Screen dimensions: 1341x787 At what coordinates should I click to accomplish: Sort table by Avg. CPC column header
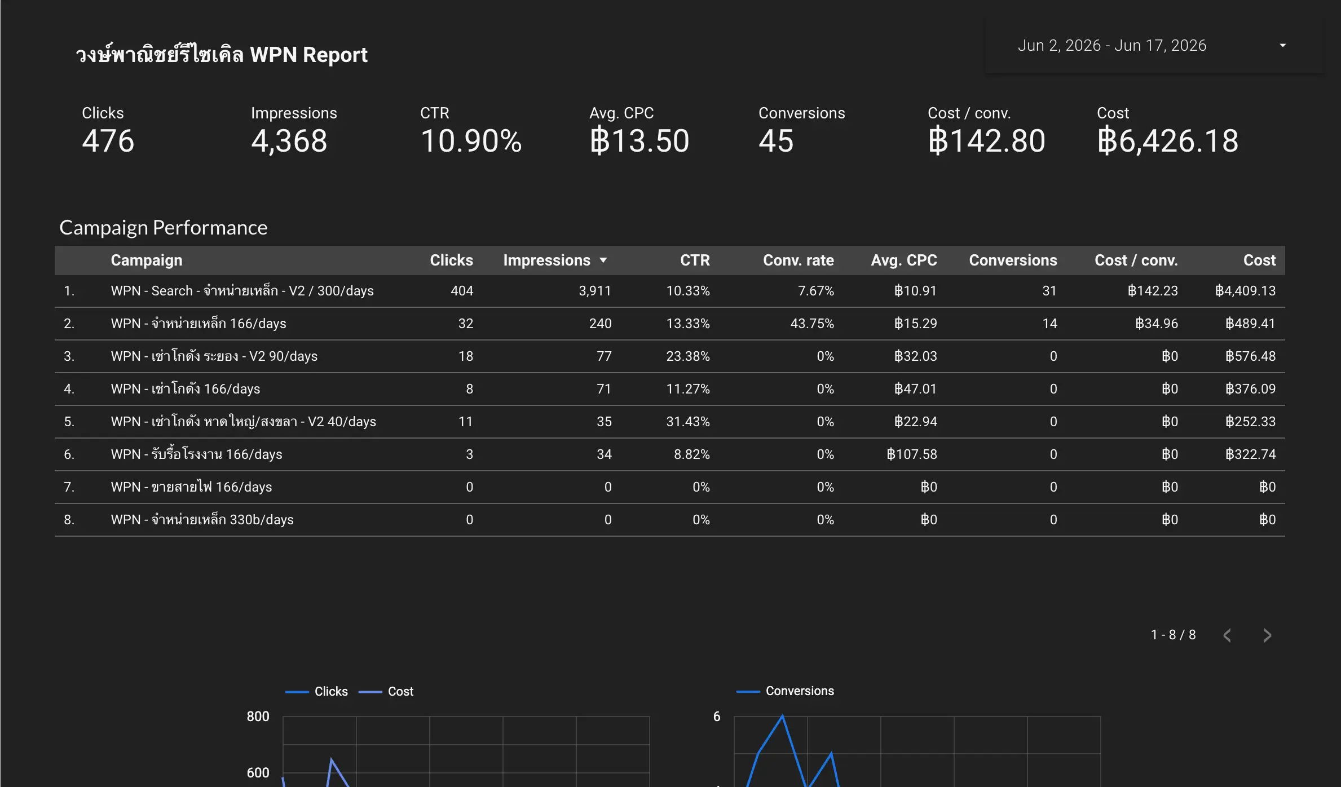coord(903,260)
